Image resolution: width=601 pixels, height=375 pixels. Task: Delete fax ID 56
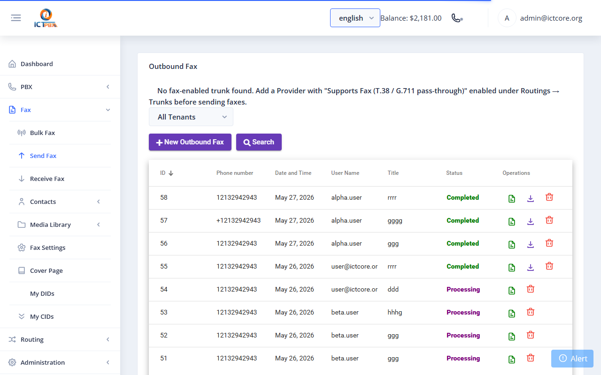549,243
